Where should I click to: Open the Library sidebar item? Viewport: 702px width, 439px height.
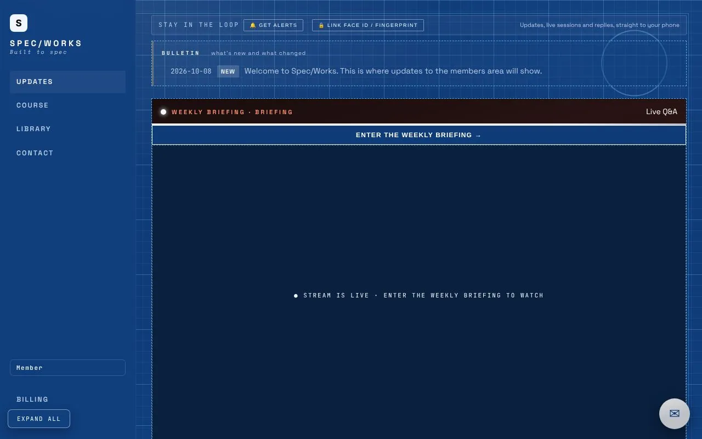pyautogui.click(x=67, y=129)
